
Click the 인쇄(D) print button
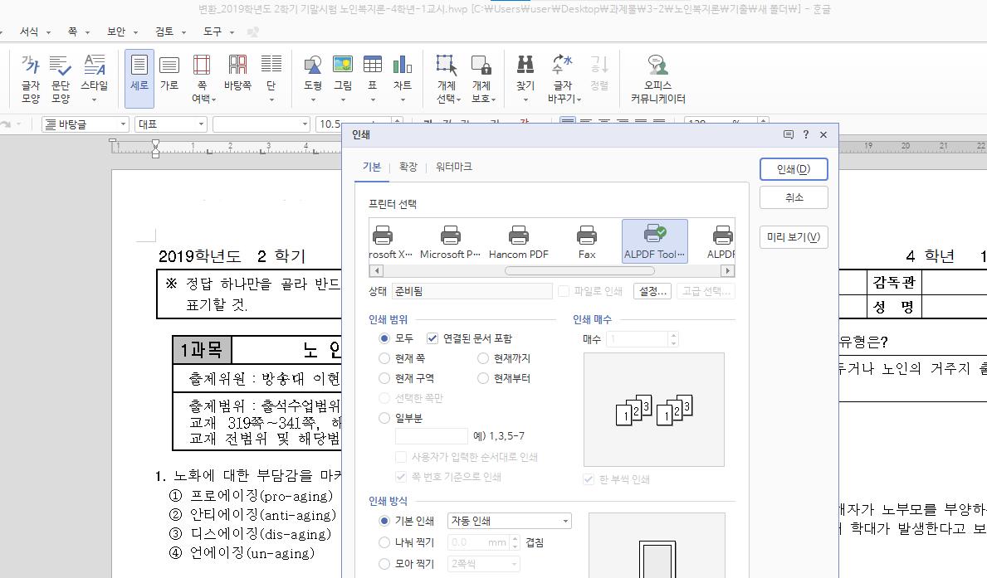pyautogui.click(x=793, y=169)
